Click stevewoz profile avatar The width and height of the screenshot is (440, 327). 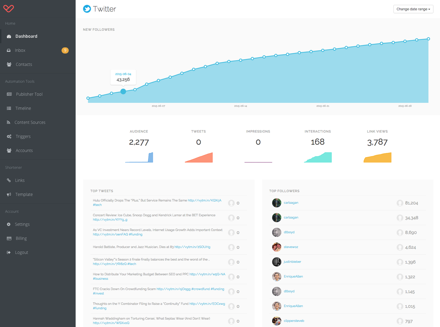277,247
